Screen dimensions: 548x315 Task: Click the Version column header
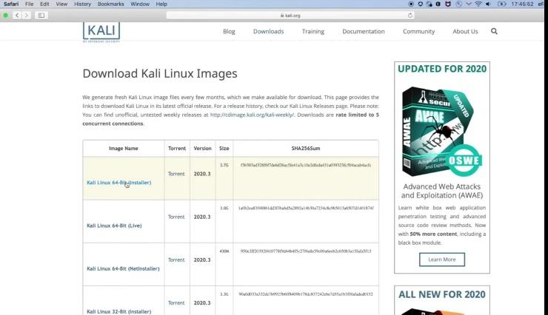point(202,148)
